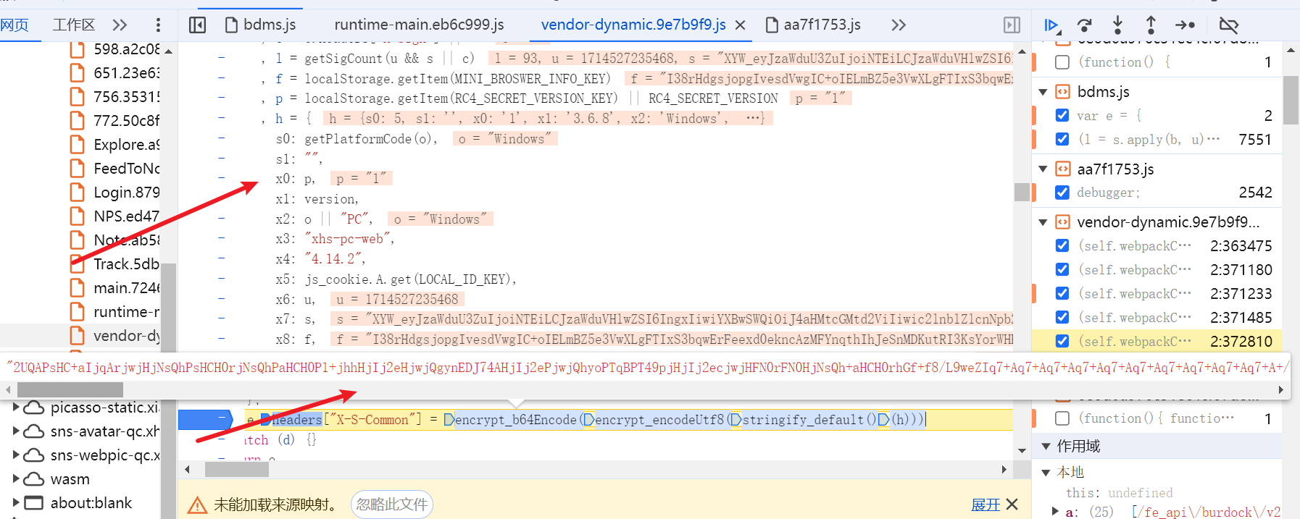The image size is (1300, 519).
Task: Toggle breakpoint checkbox at 2:371233
Action: [x=1062, y=294]
